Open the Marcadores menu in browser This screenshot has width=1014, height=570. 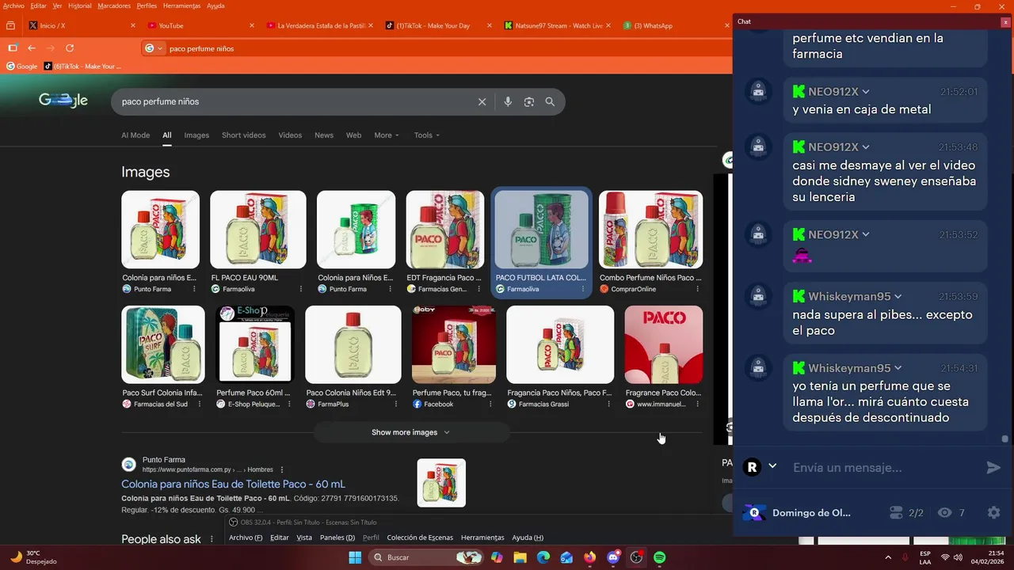coord(114,6)
